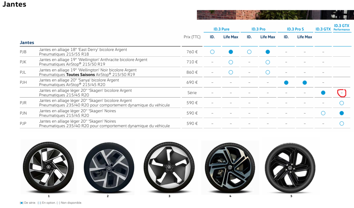Click the empty circle for PJK under ID.3 Pro Life Max
This screenshot has width=354, height=208.
268,62
